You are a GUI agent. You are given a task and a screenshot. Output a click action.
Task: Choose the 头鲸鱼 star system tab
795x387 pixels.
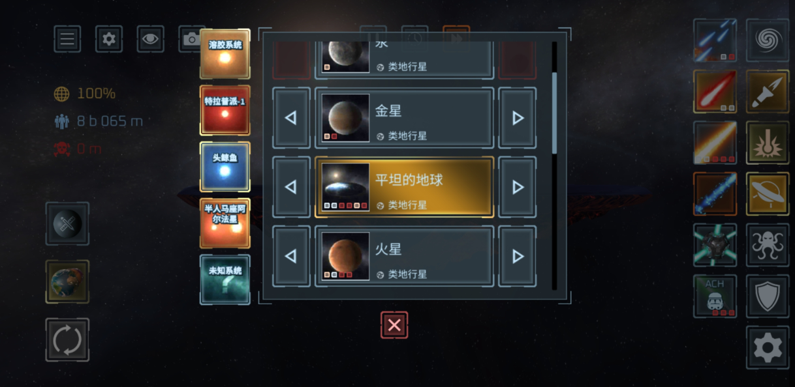[225, 167]
